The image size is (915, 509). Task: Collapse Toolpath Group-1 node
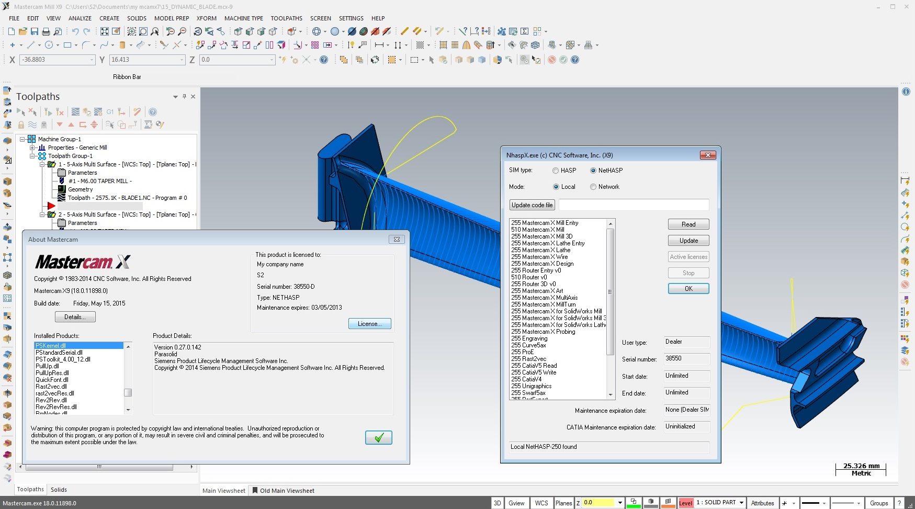coord(32,156)
